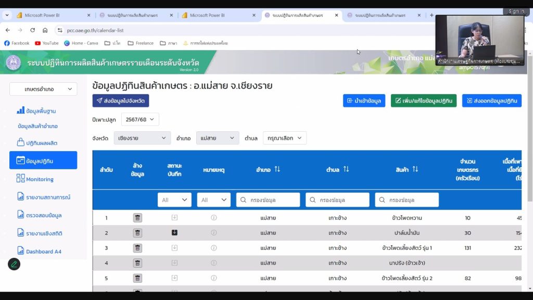Remove row 4 นาปรัง via trash icon

[137, 263]
